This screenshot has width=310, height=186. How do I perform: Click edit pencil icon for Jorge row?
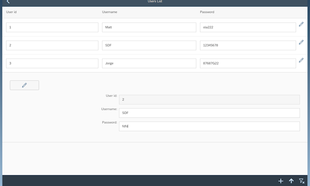pyautogui.click(x=301, y=60)
